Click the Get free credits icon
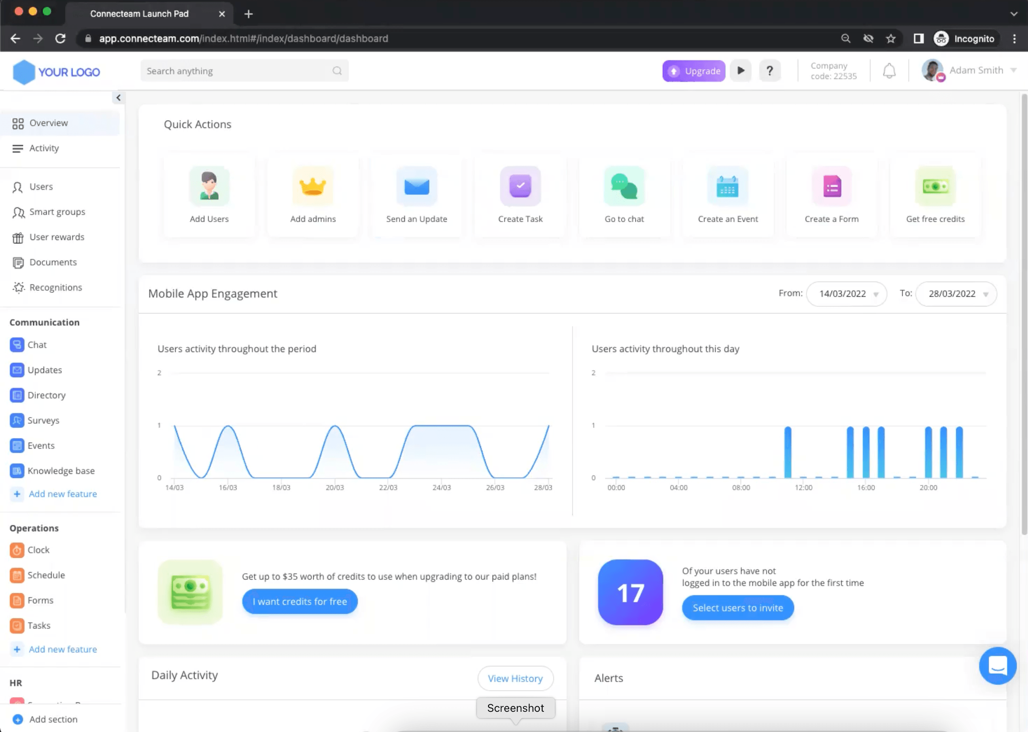 935,186
